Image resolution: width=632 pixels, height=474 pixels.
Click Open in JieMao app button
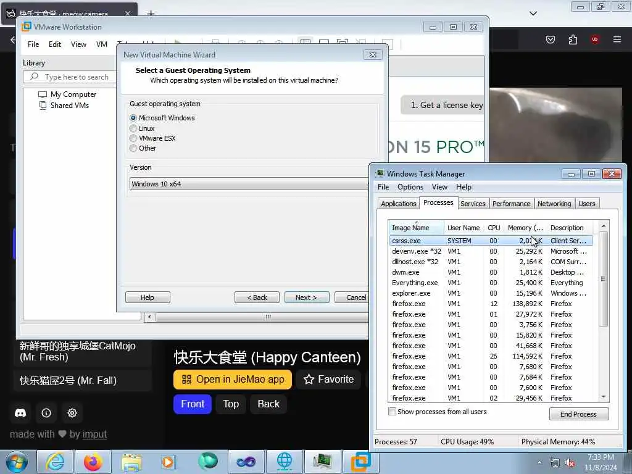233,380
